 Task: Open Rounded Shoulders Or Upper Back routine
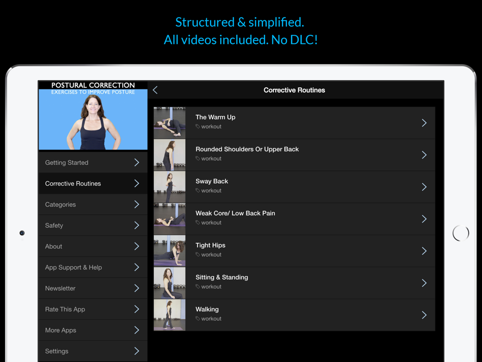coord(294,155)
